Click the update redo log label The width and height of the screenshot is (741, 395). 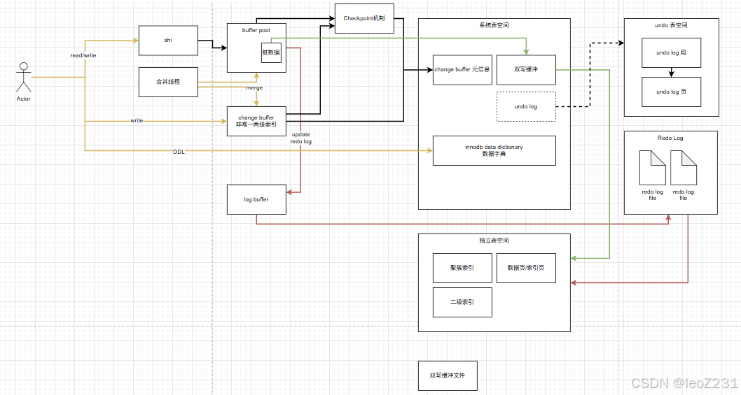tap(301, 138)
